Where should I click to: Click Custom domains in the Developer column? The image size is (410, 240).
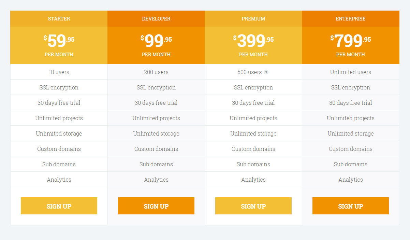156,149
